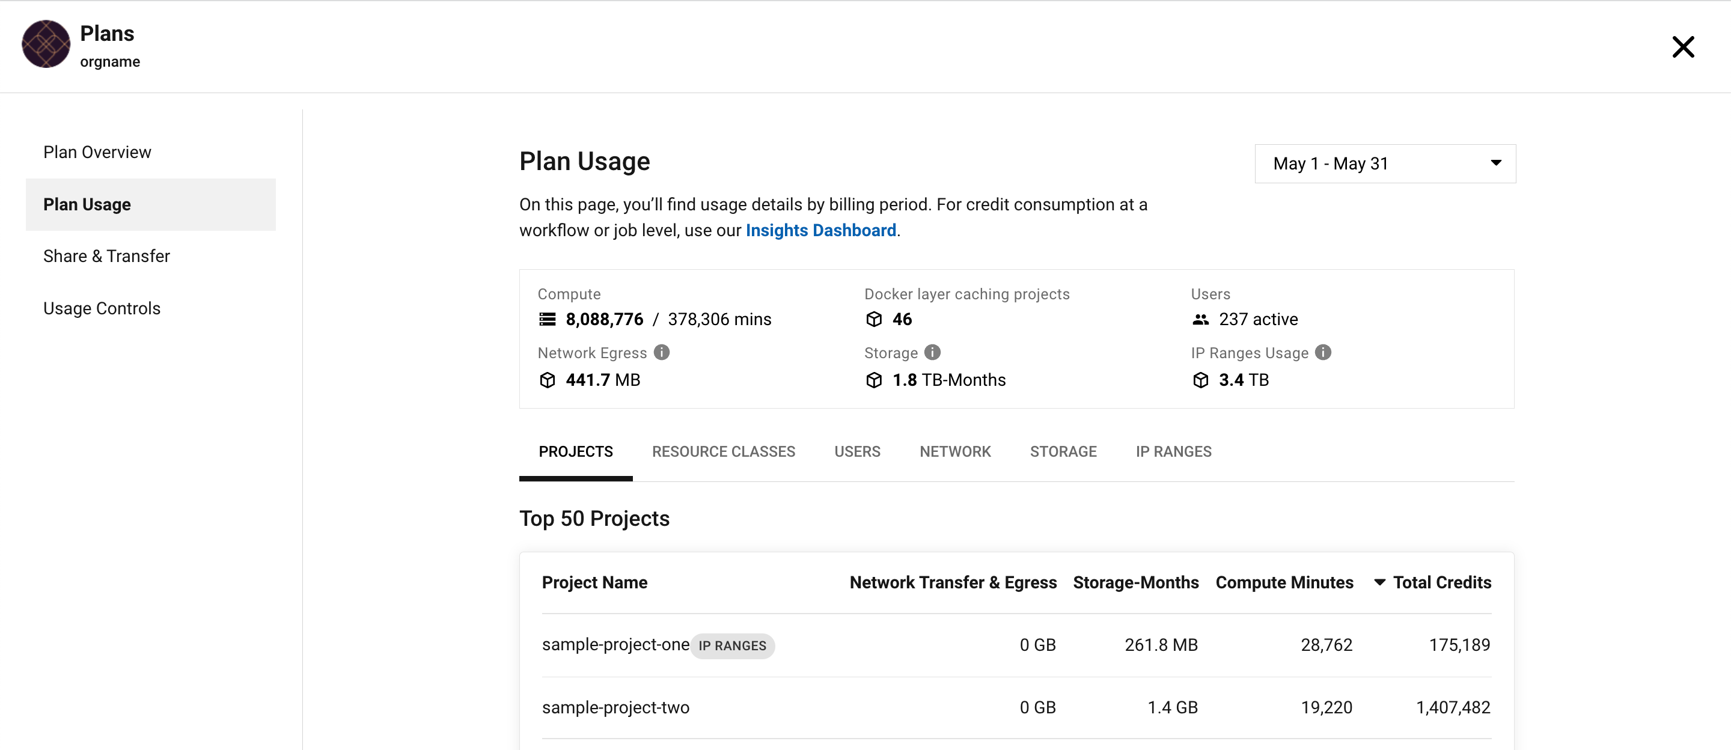Click the IP RANGES badge on sample-project-one
Screen dimensions: 1731x750
733,646
